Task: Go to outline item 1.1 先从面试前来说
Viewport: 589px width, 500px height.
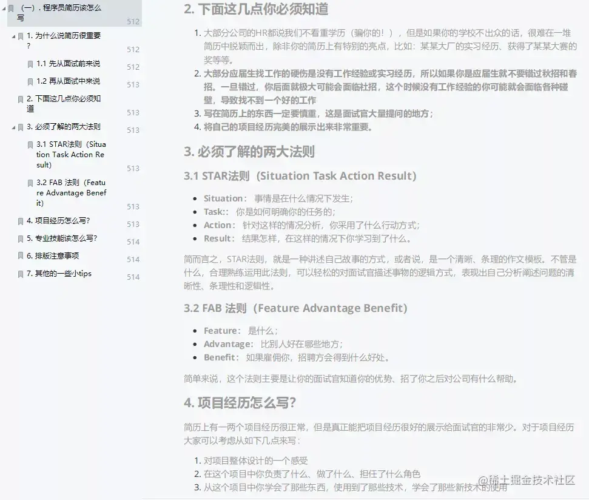Action: coord(68,64)
